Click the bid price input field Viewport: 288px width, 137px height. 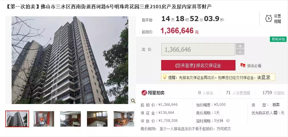(198, 49)
